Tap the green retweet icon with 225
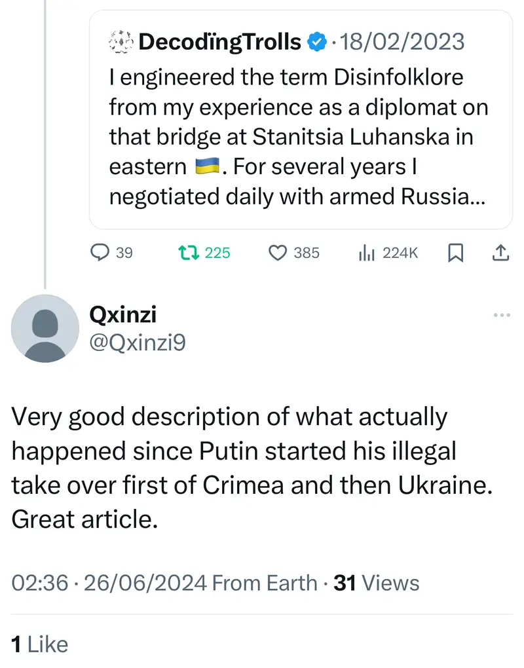This screenshot has width=524, height=668. pos(189,252)
